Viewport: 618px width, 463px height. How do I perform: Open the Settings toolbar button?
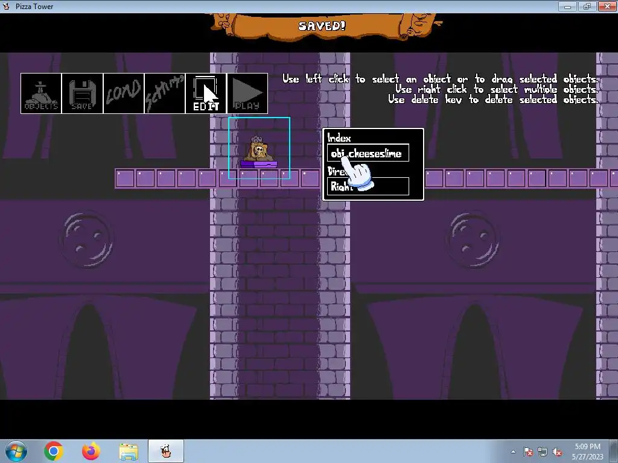(x=165, y=93)
